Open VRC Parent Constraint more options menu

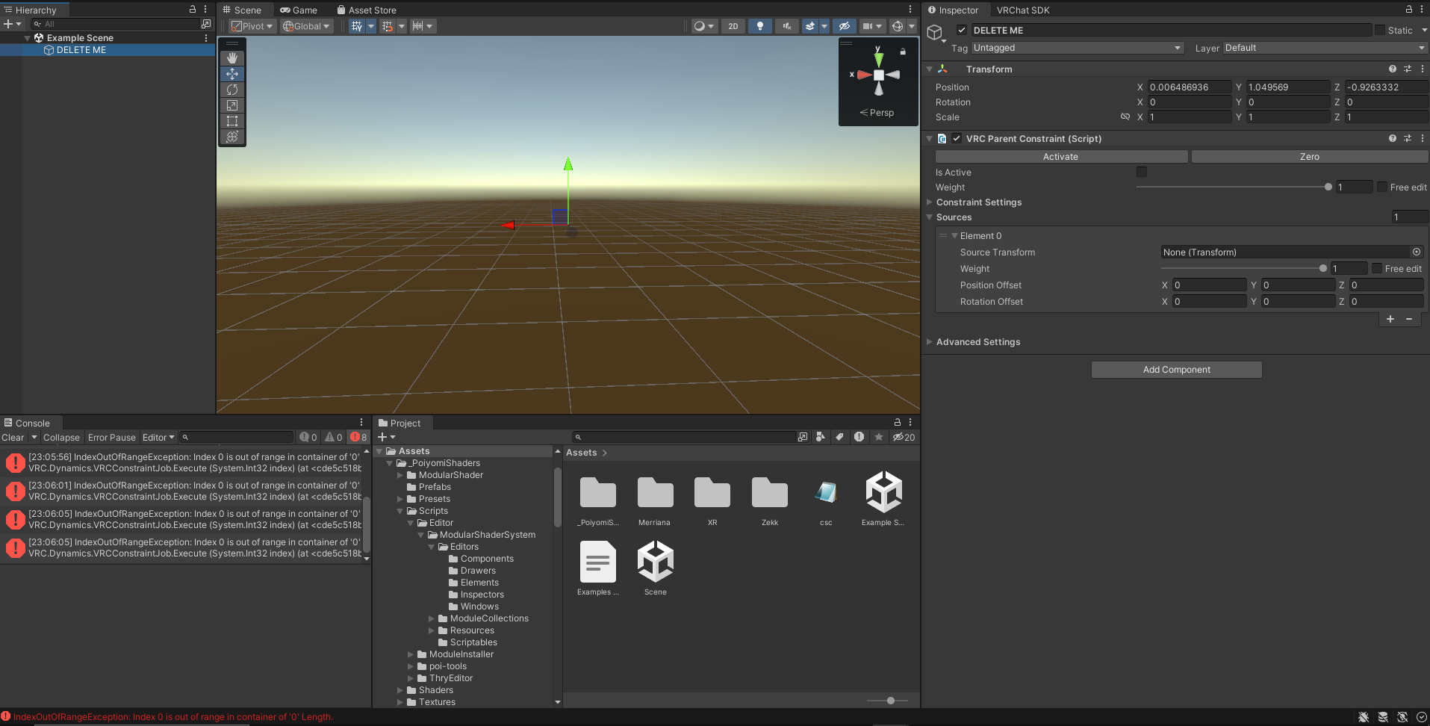[1422, 138]
